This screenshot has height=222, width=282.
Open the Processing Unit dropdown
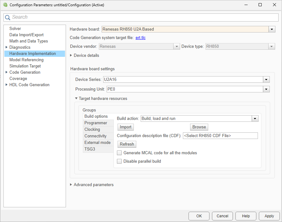click(266, 89)
